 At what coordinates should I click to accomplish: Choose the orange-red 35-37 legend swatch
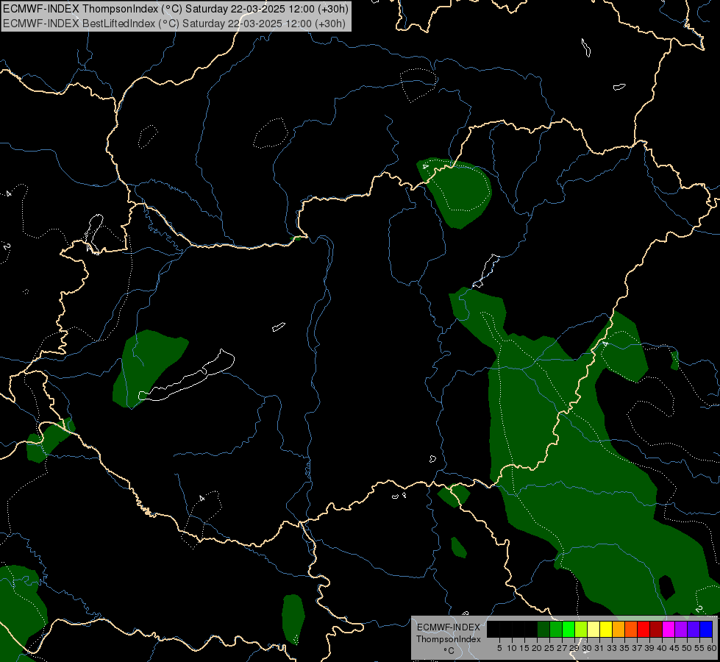click(631, 629)
